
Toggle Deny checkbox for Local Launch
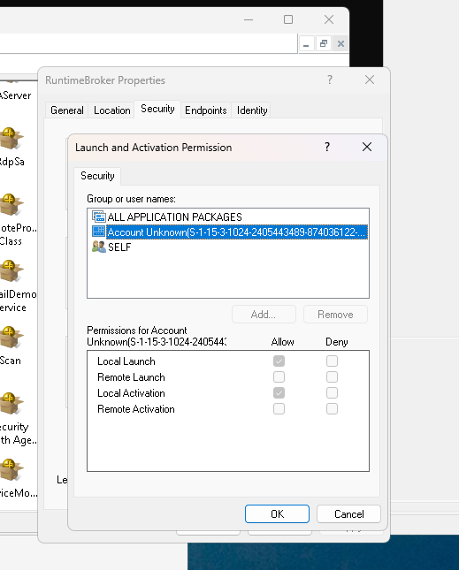coord(332,361)
